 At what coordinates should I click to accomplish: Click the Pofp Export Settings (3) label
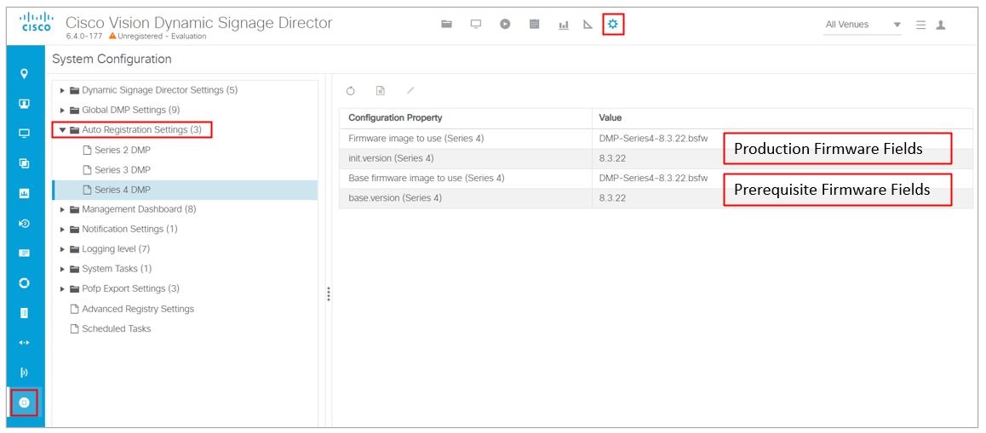click(x=131, y=288)
